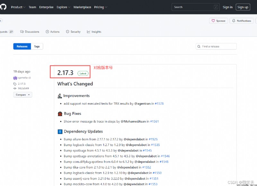
Task: Click the Sponsor heart button
Action: (218, 21)
